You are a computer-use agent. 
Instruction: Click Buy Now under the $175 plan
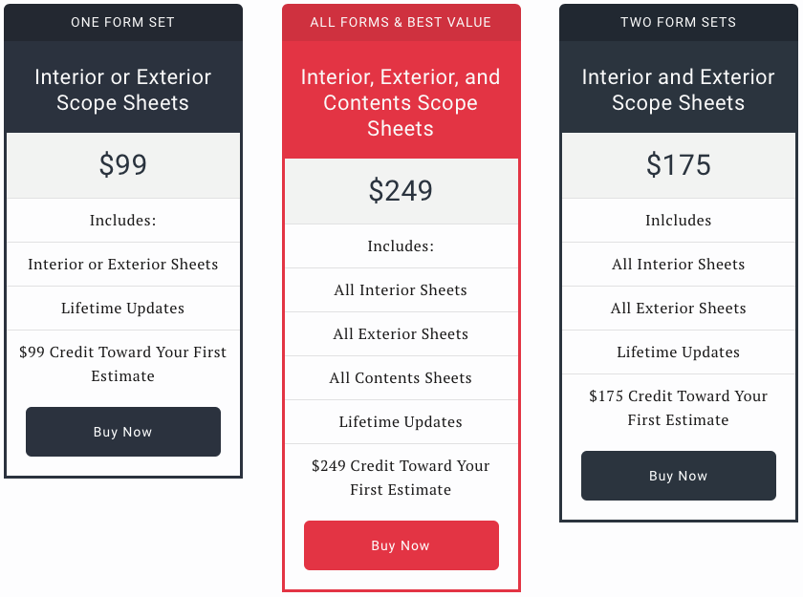point(678,476)
